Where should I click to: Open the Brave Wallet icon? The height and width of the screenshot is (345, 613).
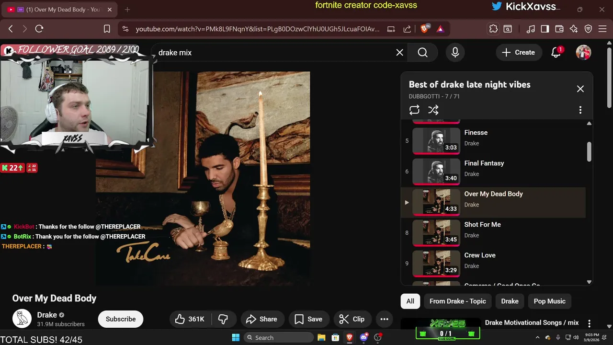coord(559,29)
